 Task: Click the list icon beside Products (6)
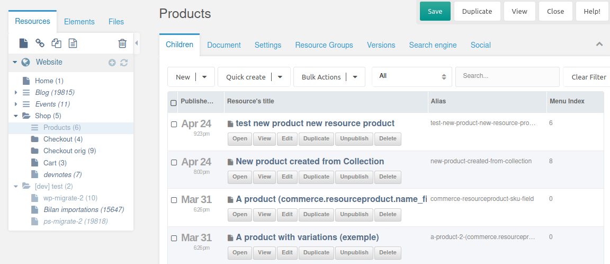click(x=34, y=128)
